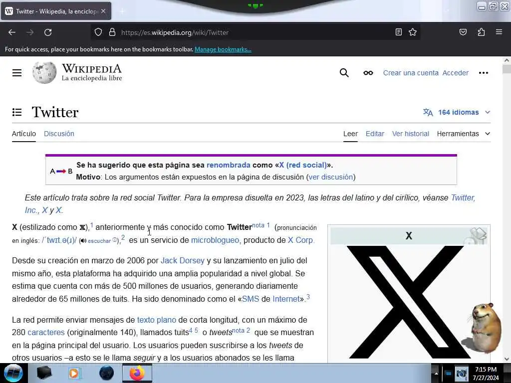
Task: Click the taskbar clock 7:15 PM
Action: (486, 370)
